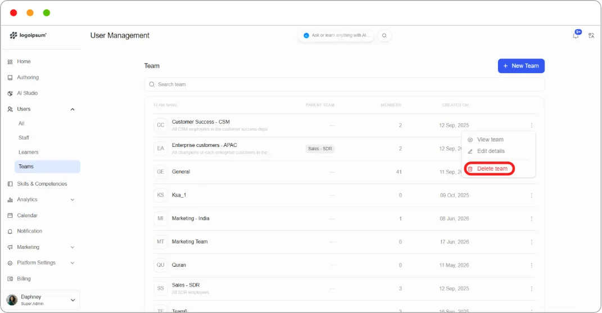Click the 41 members count for General
602x313 pixels.
pyautogui.click(x=399, y=172)
